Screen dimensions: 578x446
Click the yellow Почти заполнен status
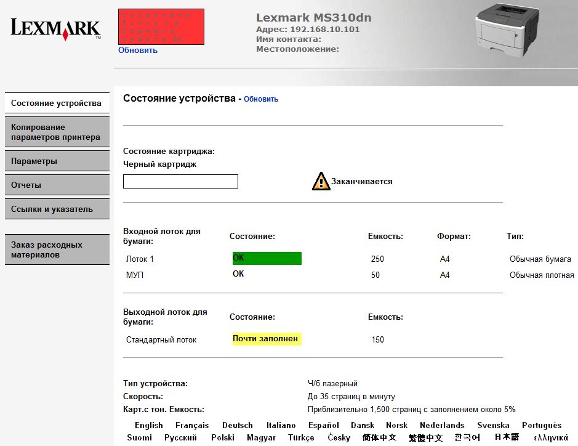[x=267, y=339]
